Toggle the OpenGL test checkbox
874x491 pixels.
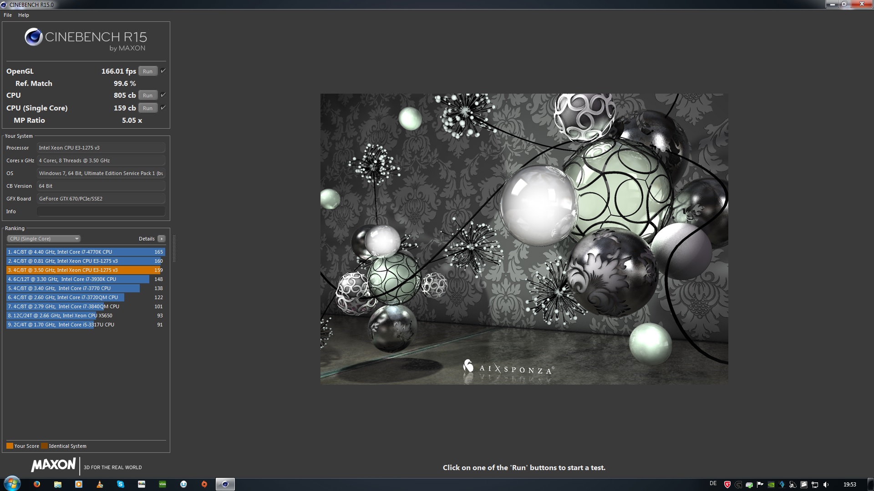click(163, 71)
